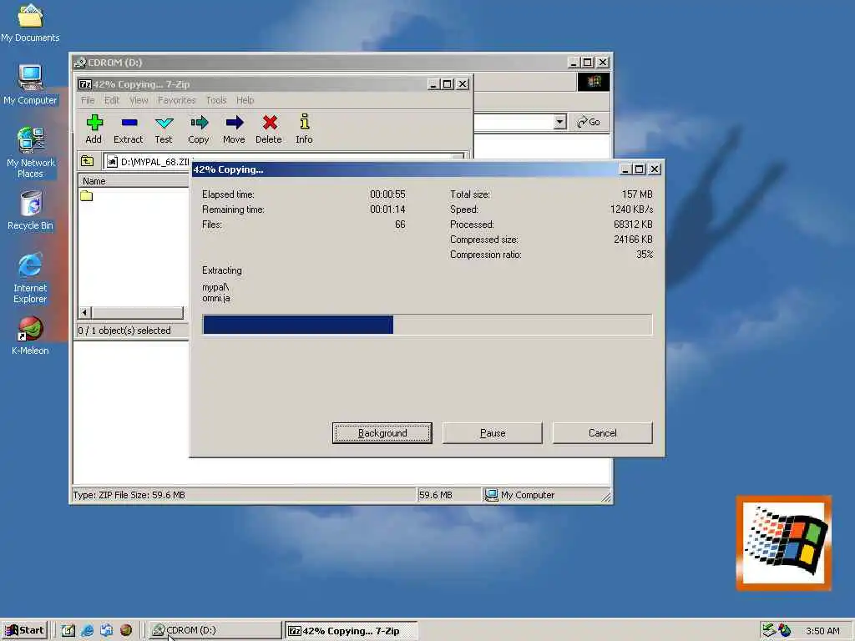Select the My Documents desktop icon

pyautogui.click(x=30, y=23)
